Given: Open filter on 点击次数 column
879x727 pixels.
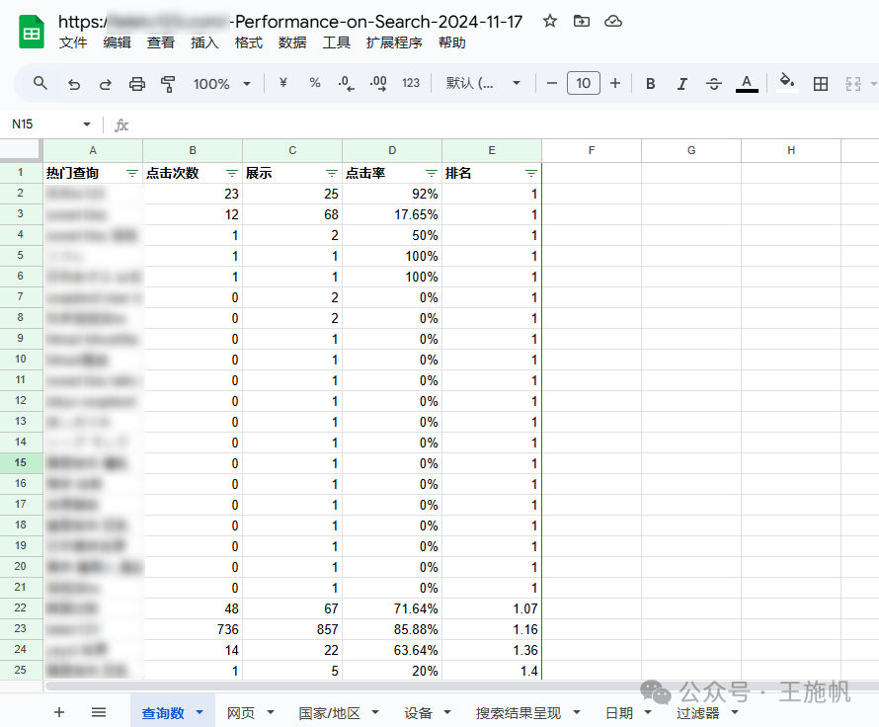Looking at the screenshot, I should coord(232,173).
